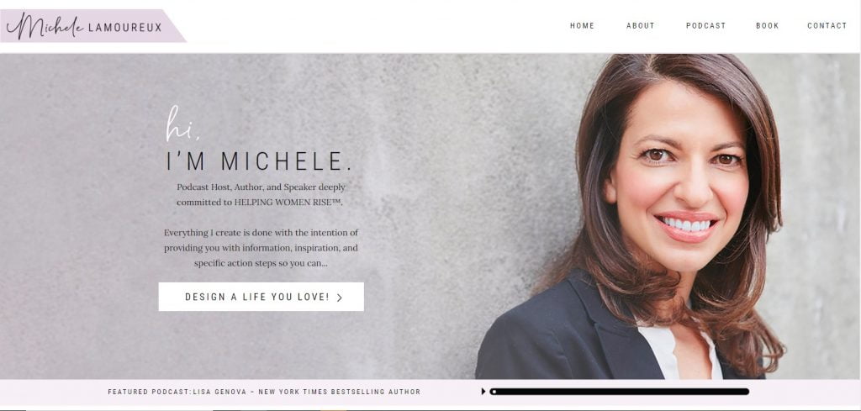Click the Featured Podcast label

coord(149,392)
